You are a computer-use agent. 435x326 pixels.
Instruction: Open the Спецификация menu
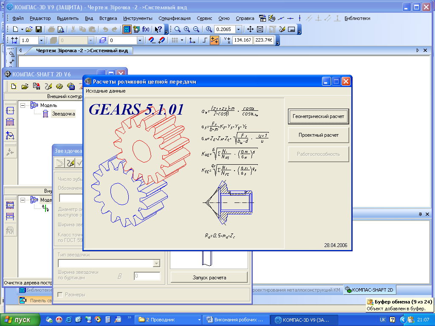175,18
